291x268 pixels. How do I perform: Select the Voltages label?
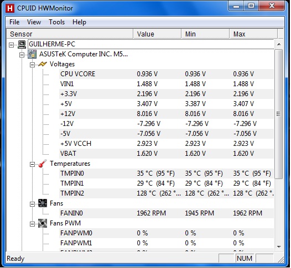tap(62, 64)
